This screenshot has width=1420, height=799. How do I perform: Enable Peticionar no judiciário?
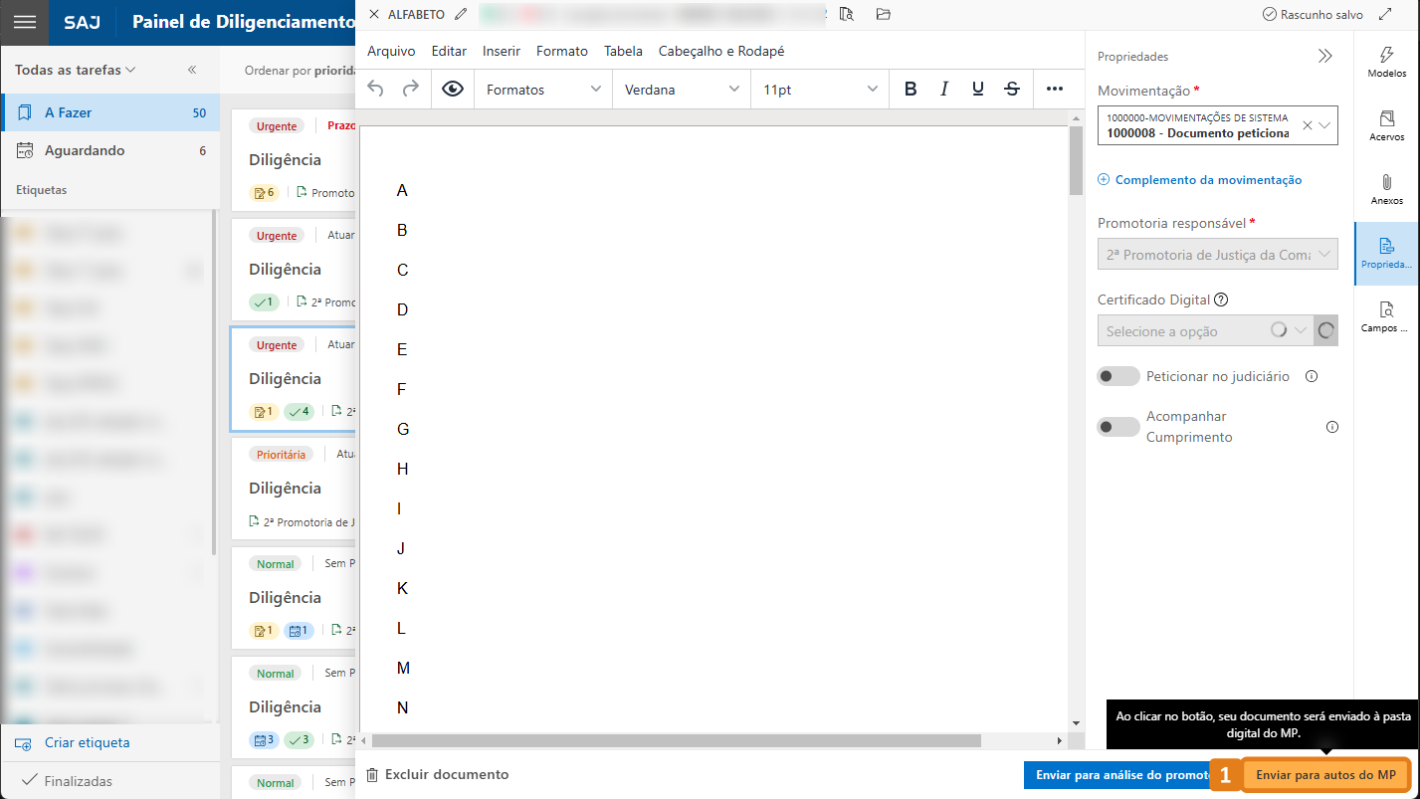pyautogui.click(x=1117, y=376)
